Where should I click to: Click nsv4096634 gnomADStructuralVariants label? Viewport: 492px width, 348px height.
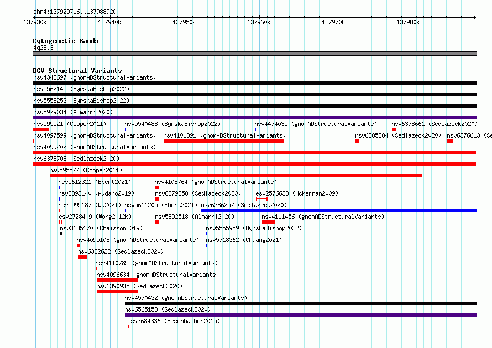(x=158, y=275)
